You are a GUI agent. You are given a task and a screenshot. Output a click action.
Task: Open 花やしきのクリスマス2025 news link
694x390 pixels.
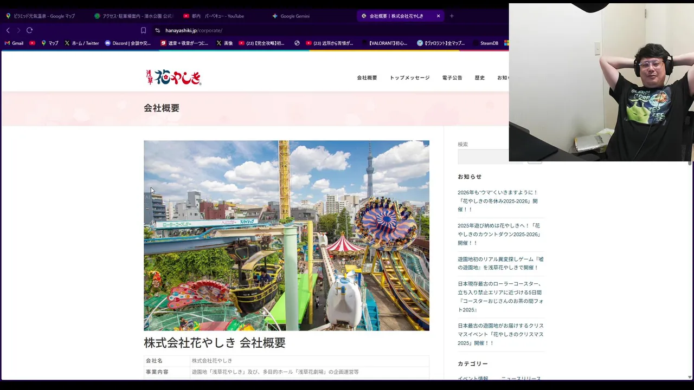coord(500,334)
